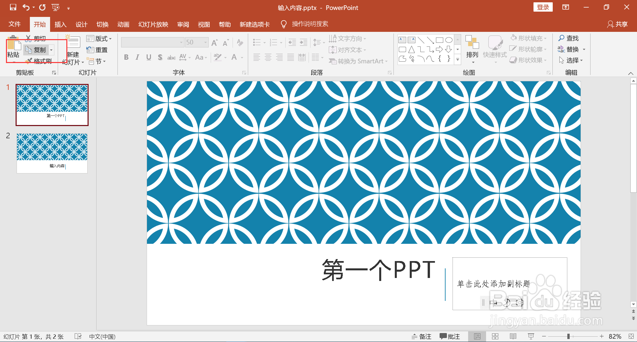Viewport: 637px width, 342px height.
Task: Select the Rounded Rectangle shape
Action: tap(402, 49)
